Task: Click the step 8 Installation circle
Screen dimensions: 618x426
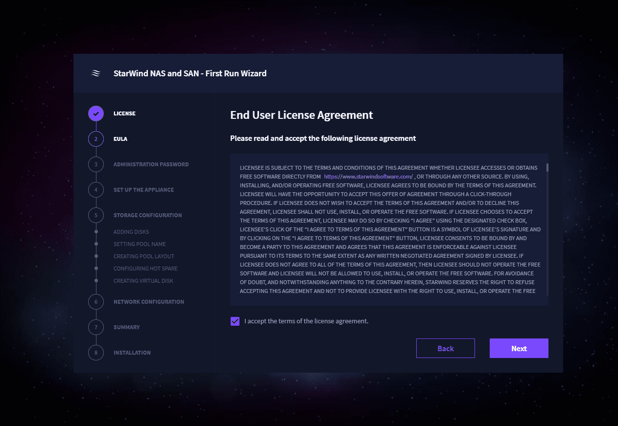Action: pyautogui.click(x=96, y=353)
